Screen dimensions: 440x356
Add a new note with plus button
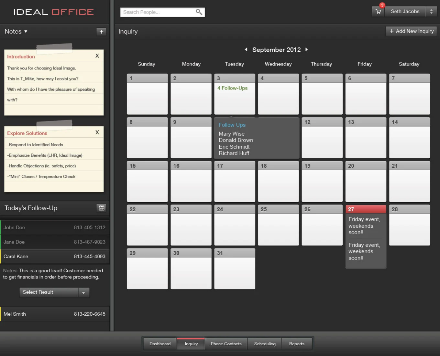click(101, 31)
